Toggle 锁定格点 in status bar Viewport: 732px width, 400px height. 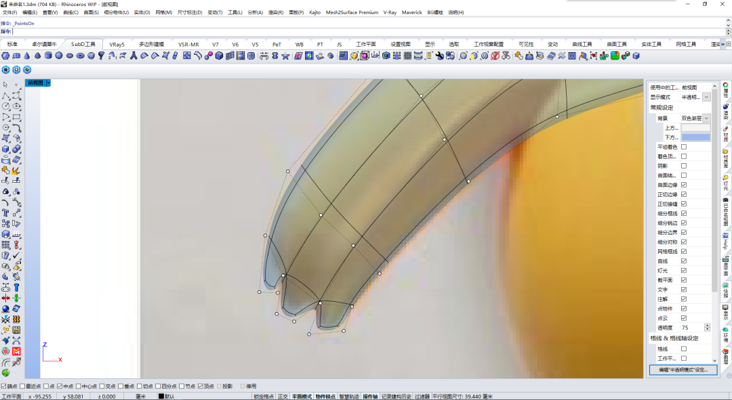click(x=264, y=396)
